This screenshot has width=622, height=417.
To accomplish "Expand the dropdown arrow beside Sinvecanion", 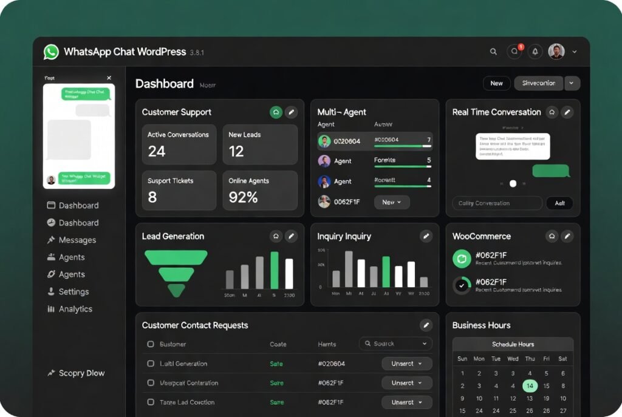I will (x=572, y=83).
